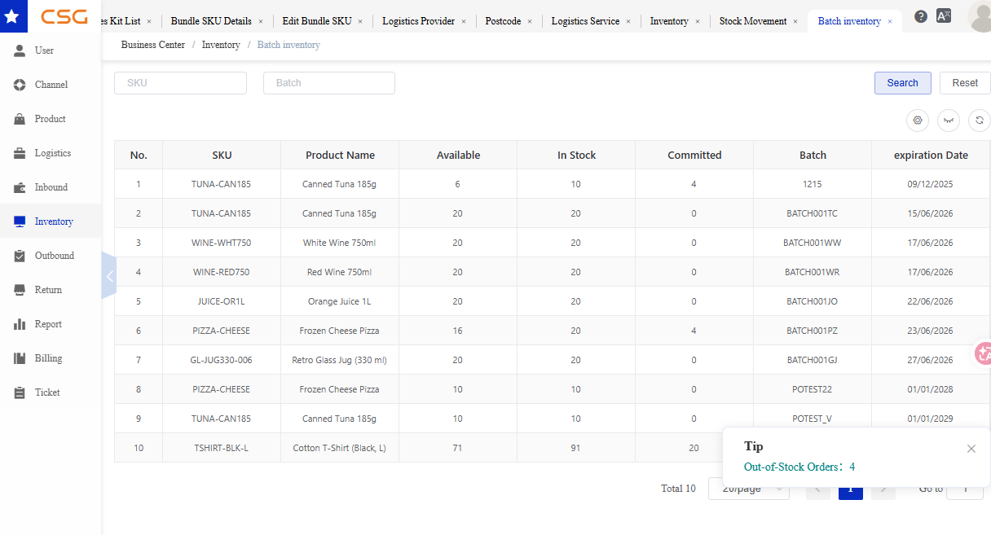991x535 pixels.
Task: Refresh the batch inventory table
Action: pos(980,120)
